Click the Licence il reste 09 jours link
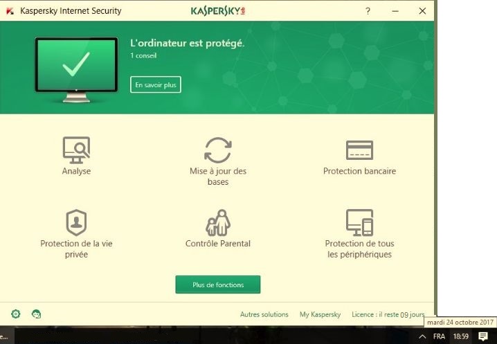 388,314
